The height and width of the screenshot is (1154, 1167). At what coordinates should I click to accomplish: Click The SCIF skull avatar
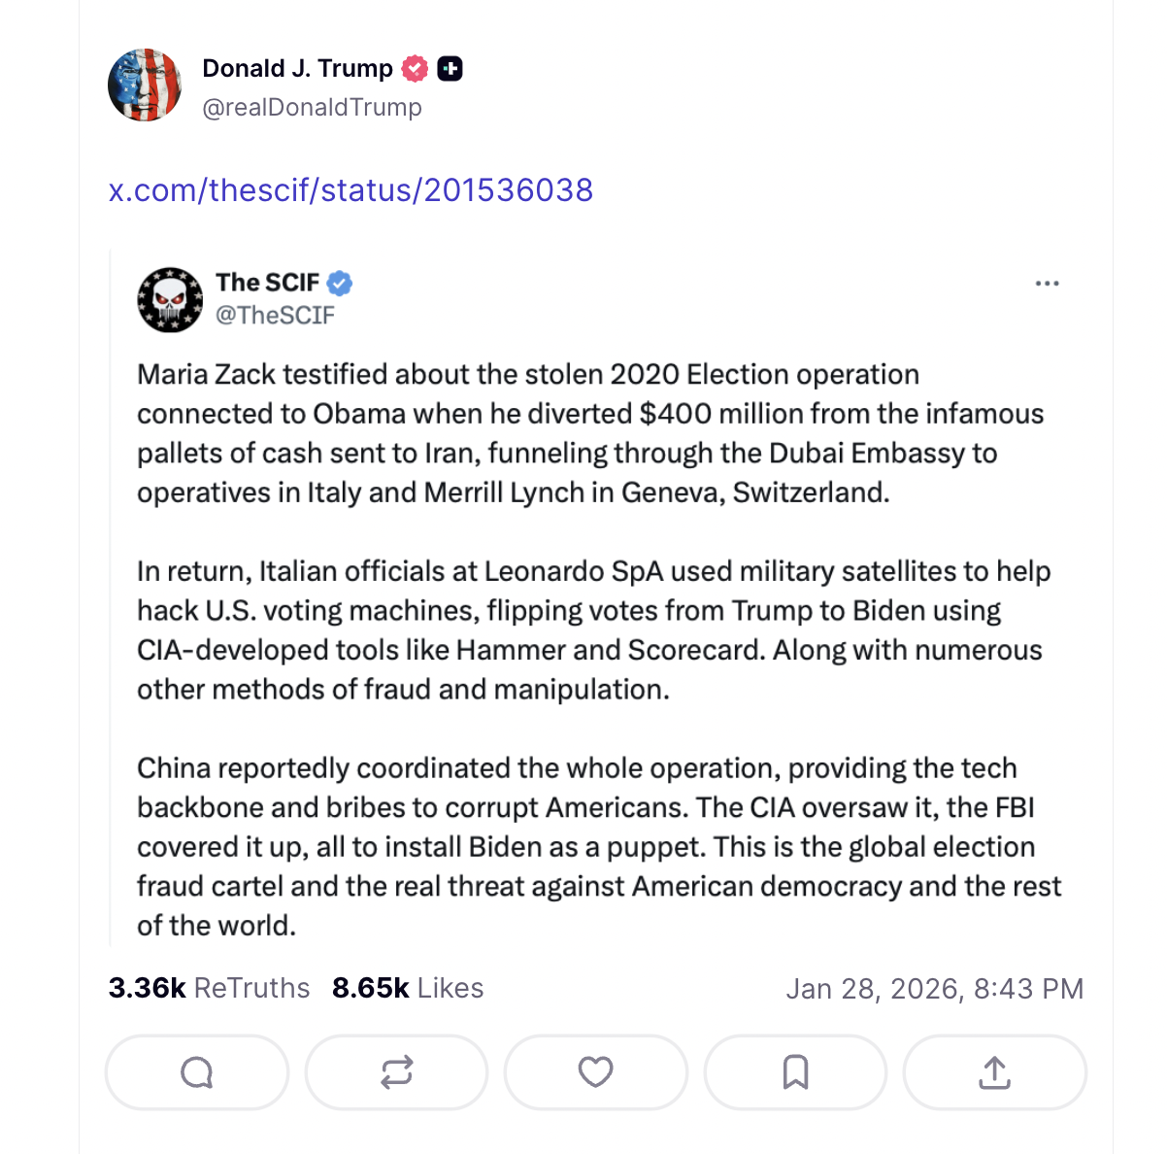[170, 299]
